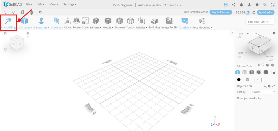Open the File menu

pyautogui.click(x=29, y=4)
